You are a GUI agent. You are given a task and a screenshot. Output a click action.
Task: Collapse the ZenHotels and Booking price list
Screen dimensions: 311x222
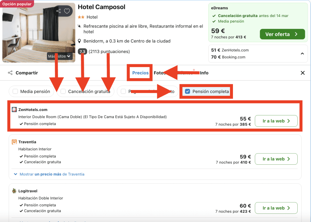click(302, 54)
